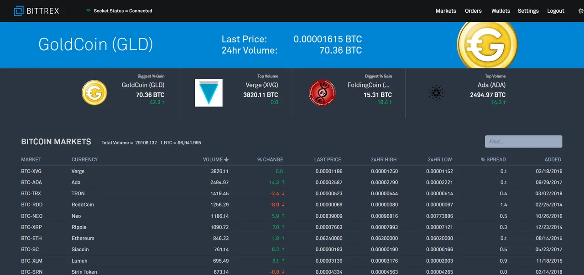
Task: Click the 1 BTC = $6,941.995 text
Action: [181, 143]
